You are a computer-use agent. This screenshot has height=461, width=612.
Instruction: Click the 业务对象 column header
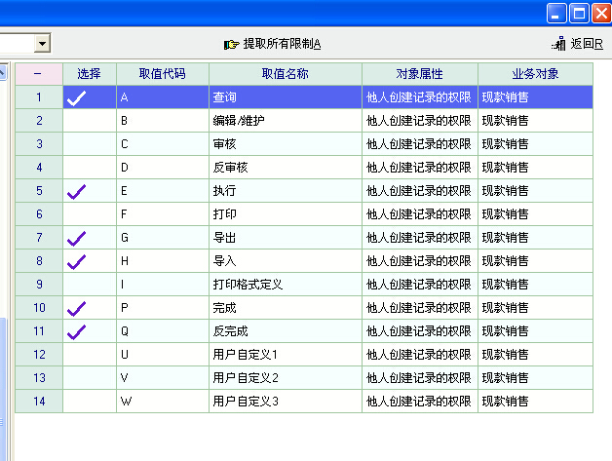tap(534, 74)
